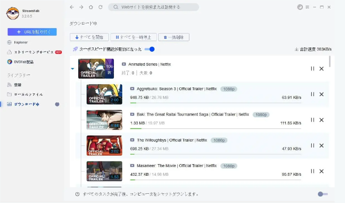Click すべてを一時停止 button
The image size is (345, 203).
[x=133, y=37]
